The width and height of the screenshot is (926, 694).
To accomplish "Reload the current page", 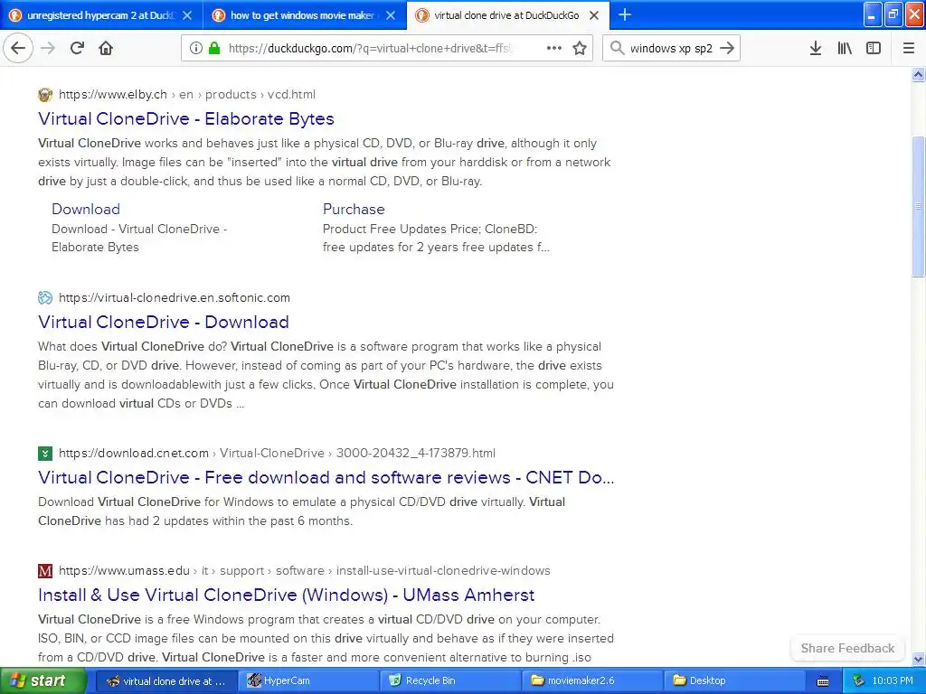I will (x=77, y=48).
